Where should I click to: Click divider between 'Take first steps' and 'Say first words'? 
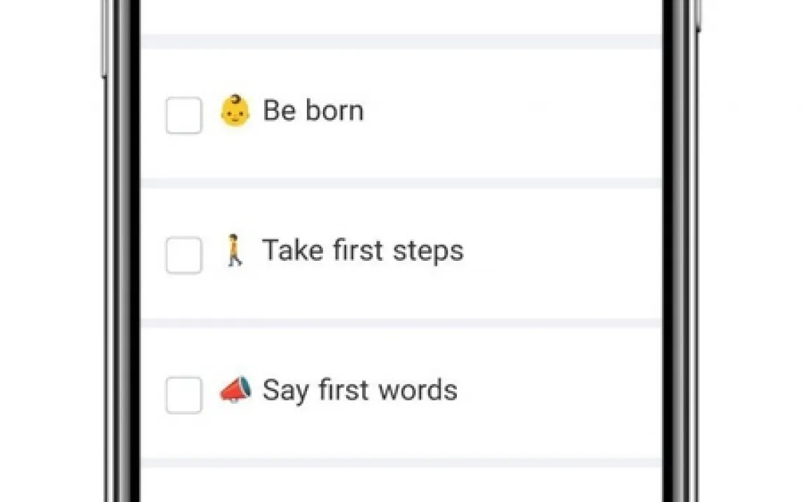click(401, 323)
